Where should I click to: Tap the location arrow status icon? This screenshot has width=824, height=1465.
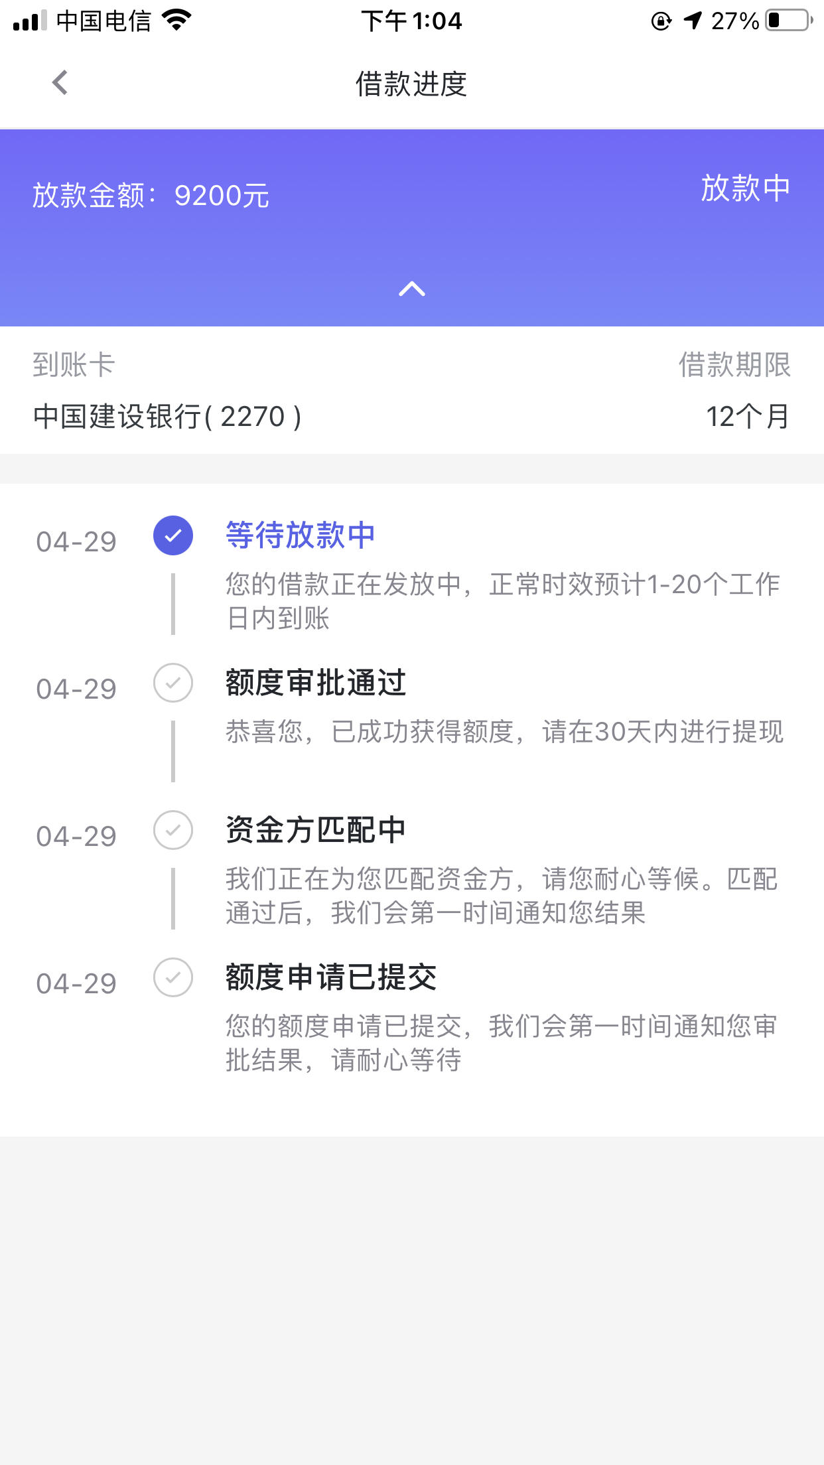coord(693,21)
